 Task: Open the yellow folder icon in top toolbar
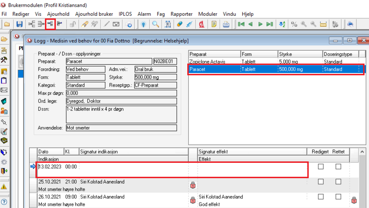coord(7,24)
